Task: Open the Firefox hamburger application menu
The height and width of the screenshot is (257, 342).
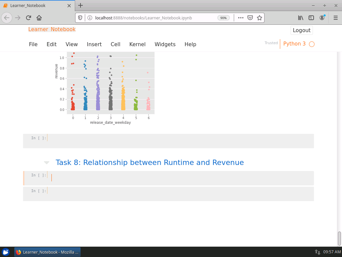Action: tap(335, 18)
